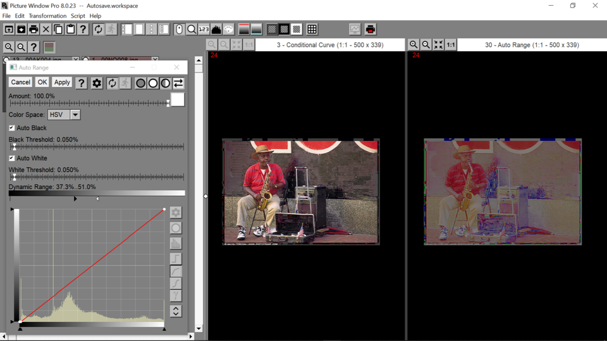607x341 pixels.
Task: Toggle white hatched display pattern button
Action: tap(297, 30)
